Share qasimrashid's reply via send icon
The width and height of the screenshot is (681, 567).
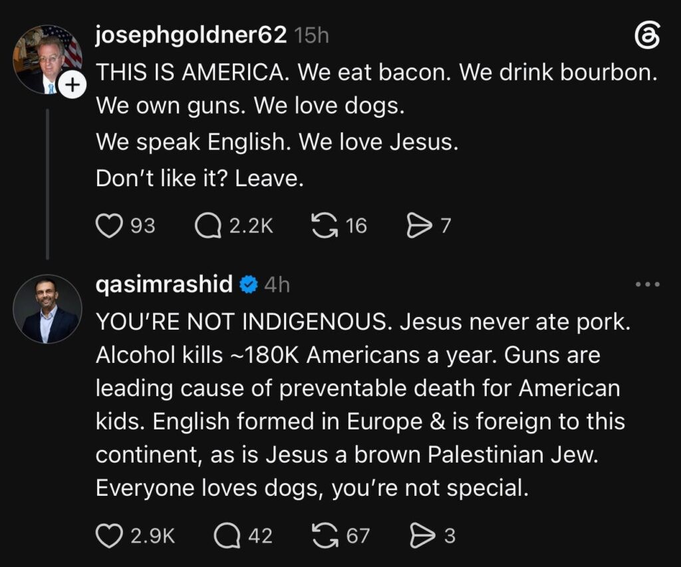(422, 536)
